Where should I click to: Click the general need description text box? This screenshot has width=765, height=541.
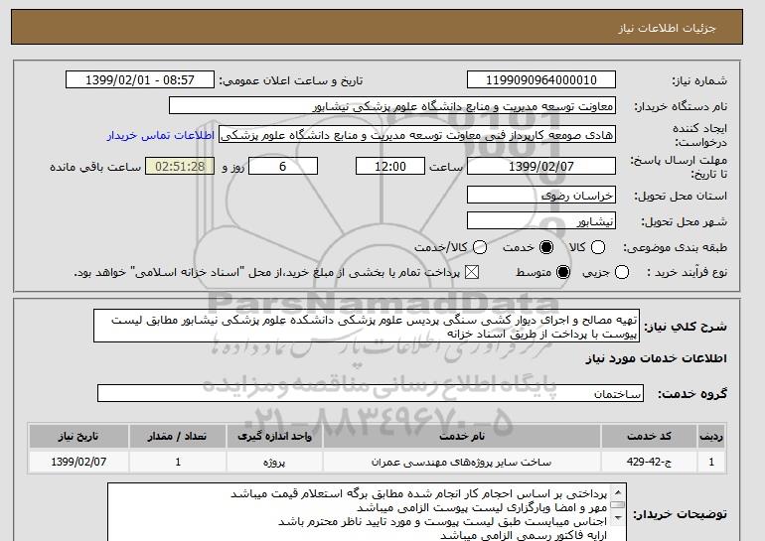point(367,326)
